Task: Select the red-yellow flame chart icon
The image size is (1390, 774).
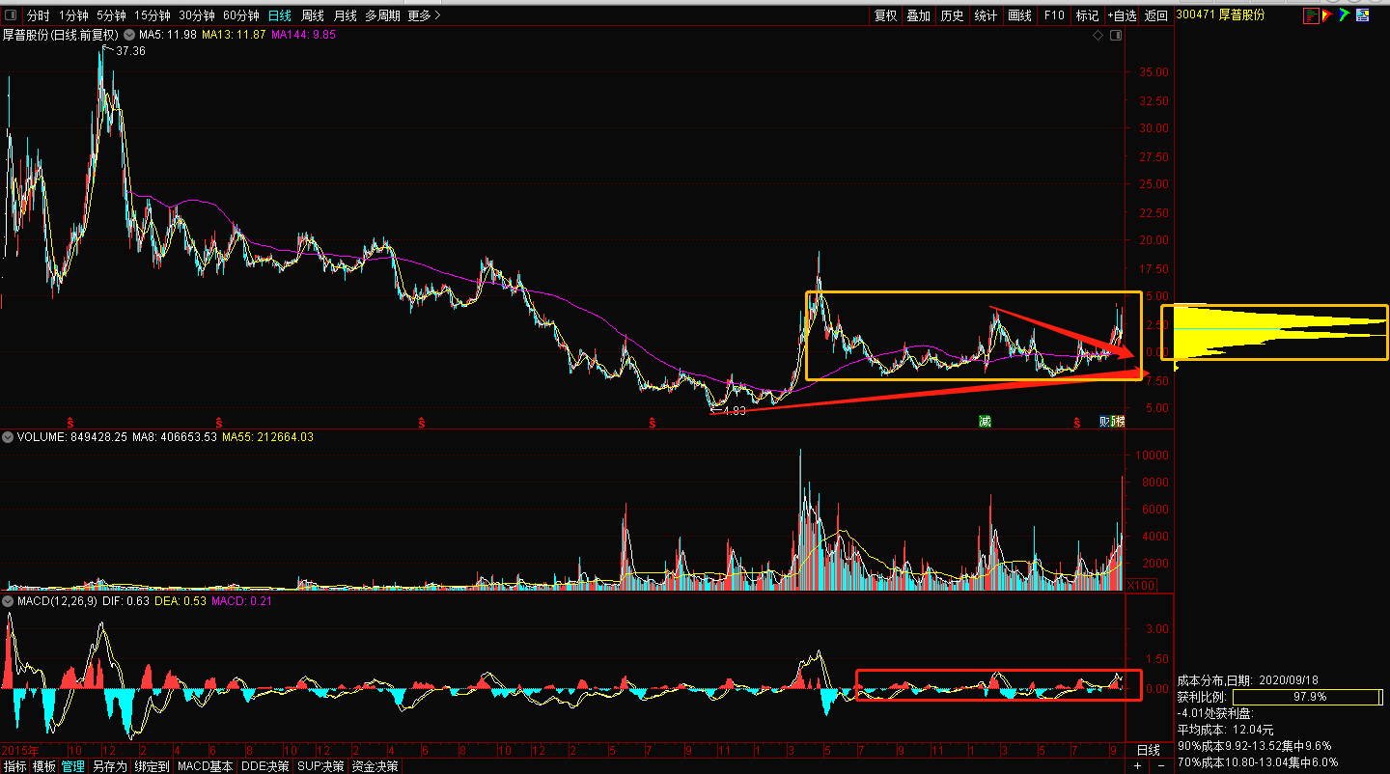Action: click(x=1326, y=15)
